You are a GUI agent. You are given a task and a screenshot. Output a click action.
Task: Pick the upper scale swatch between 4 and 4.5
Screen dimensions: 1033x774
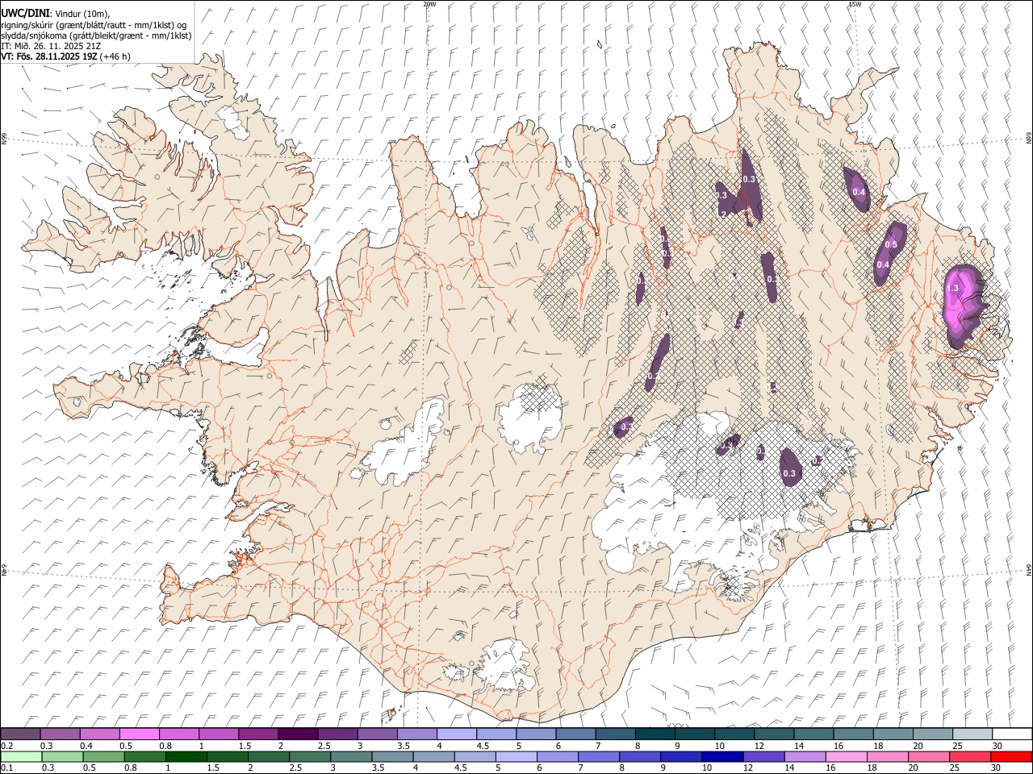pyautogui.click(x=457, y=734)
